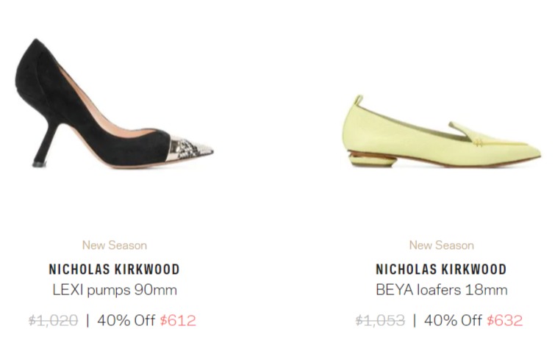Click the struck-through $1,053 original price
This screenshot has width=555, height=337.
click(380, 321)
